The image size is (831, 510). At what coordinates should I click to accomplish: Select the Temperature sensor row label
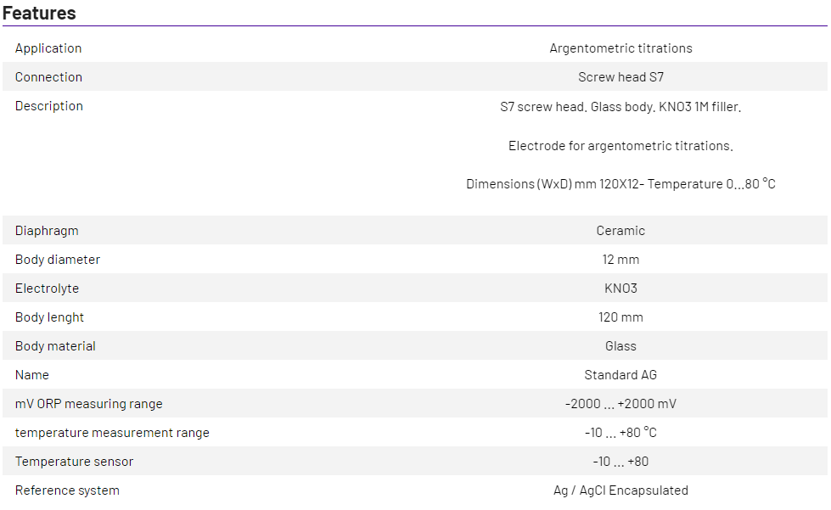[74, 462]
